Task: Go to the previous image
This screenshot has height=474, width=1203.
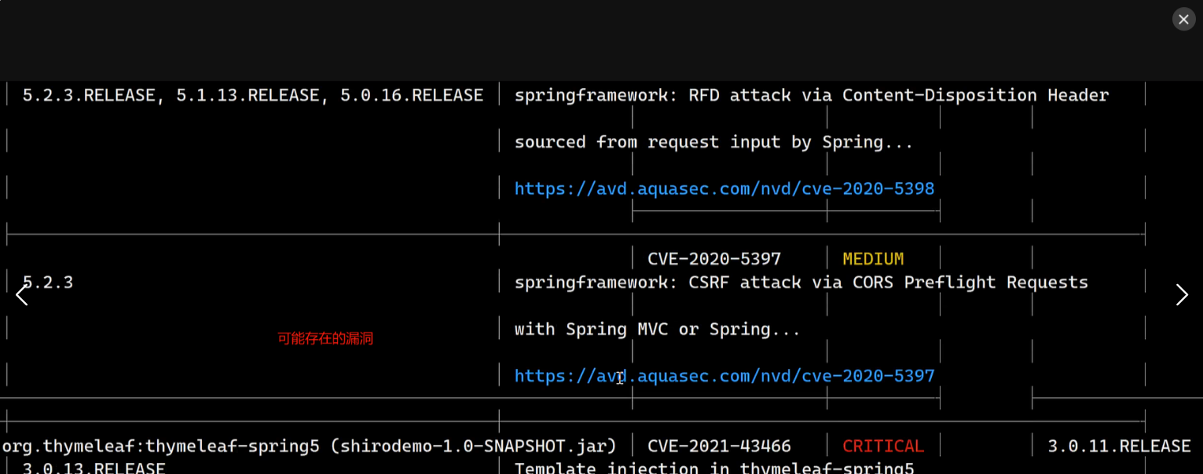Action: pos(22,295)
